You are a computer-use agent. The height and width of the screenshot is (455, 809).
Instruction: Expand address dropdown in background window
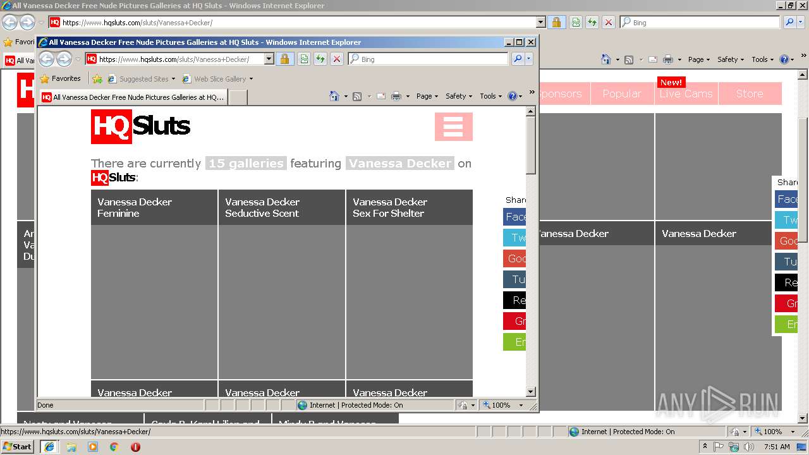coord(541,23)
